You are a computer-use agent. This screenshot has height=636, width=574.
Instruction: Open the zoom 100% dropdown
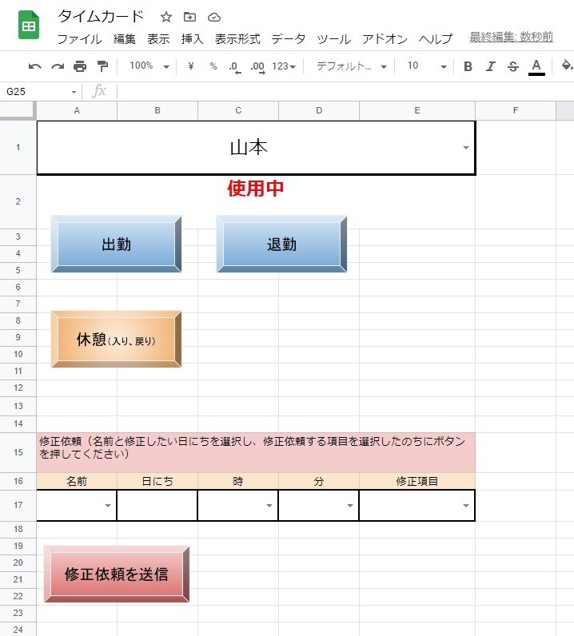coord(149,66)
